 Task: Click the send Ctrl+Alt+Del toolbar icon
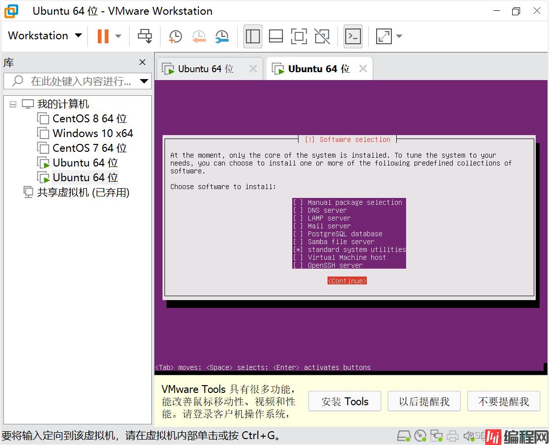(145, 36)
